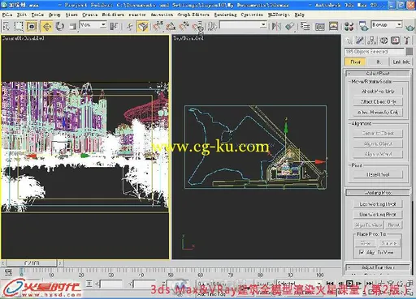The height and width of the screenshot is (299, 416).
Task: Open the File menu
Action: [7, 15]
